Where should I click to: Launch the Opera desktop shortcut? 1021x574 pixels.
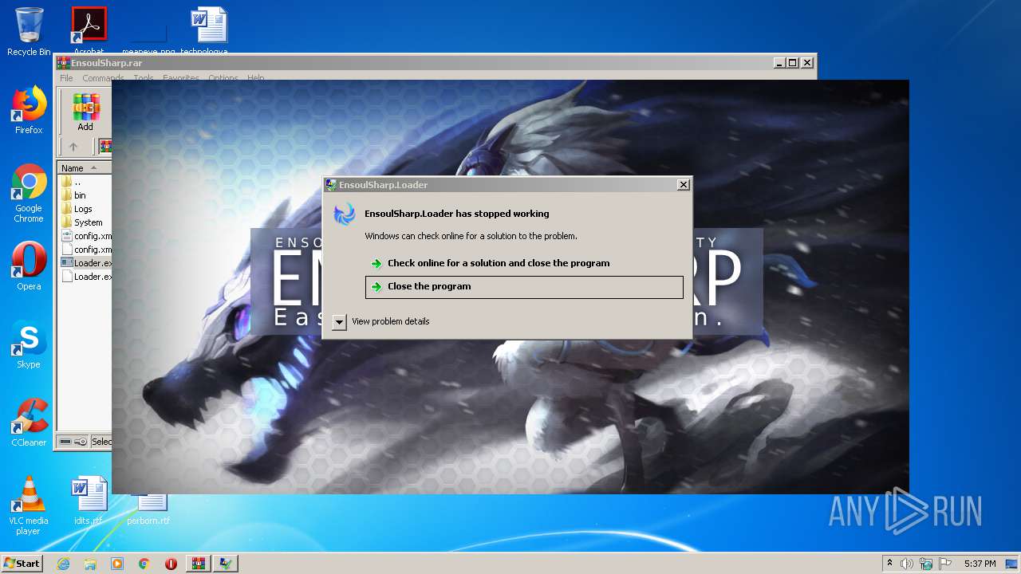tap(29, 266)
